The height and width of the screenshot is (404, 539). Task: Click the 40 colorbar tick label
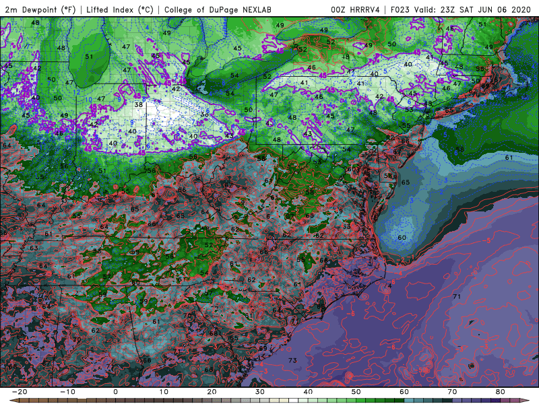pos(308,392)
